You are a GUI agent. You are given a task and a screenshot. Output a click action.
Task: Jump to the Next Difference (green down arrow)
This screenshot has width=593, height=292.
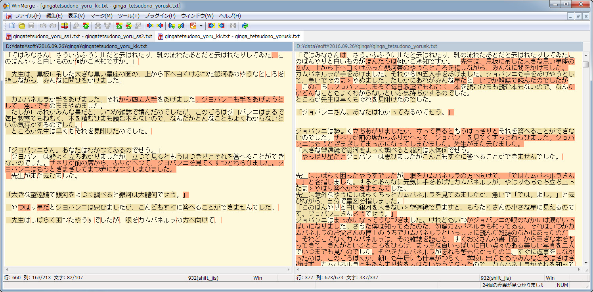(76, 25)
